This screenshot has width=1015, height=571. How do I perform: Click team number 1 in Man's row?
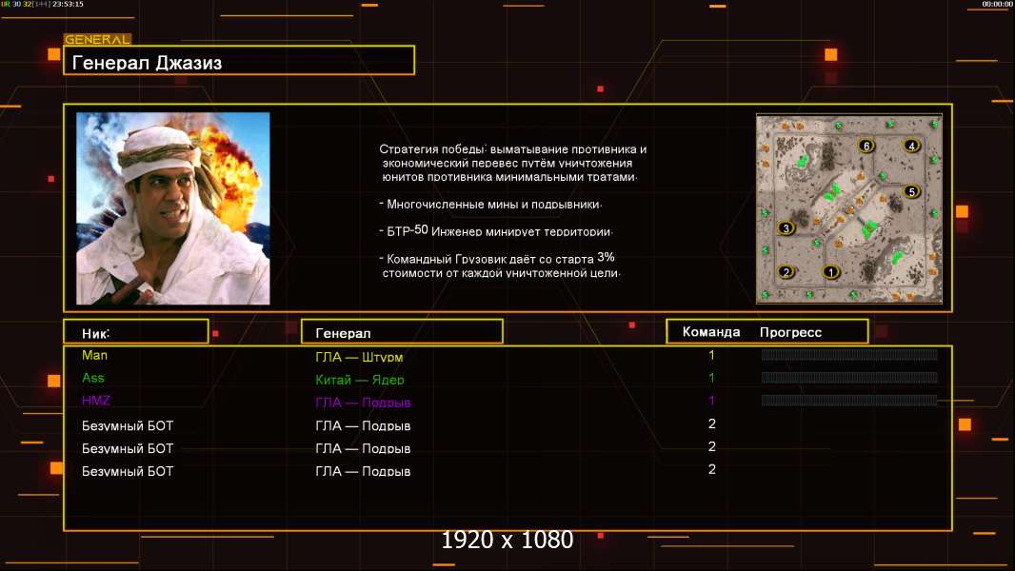tap(711, 355)
